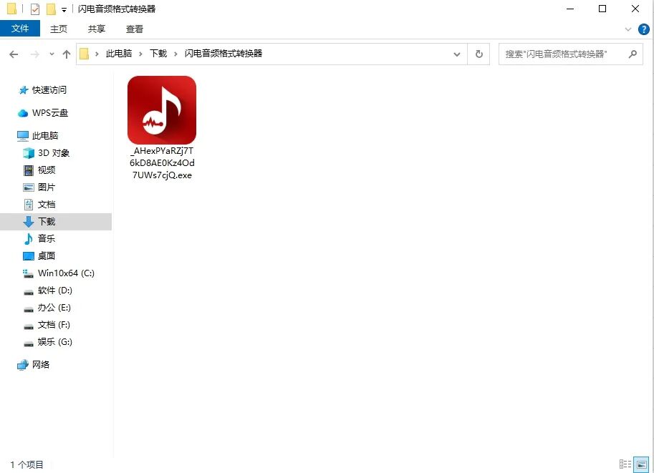Open the 文档 (F:) drive
Viewport: 654px width, 473px height.
tap(54, 325)
